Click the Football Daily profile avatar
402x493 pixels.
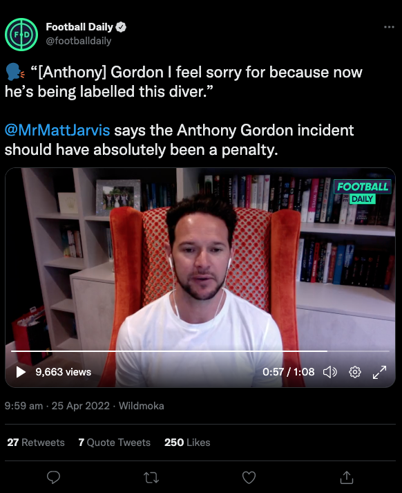click(21, 35)
